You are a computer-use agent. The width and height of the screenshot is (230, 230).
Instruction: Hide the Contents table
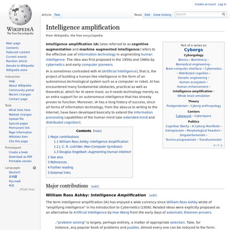point(97,131)
